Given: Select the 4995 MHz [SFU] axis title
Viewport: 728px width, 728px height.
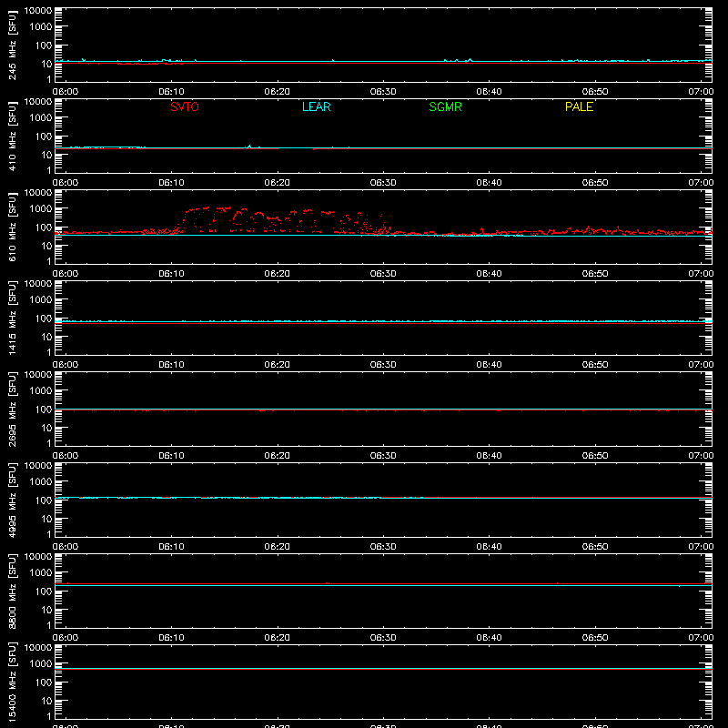Looking at the screenshot, I should point(12,500).
